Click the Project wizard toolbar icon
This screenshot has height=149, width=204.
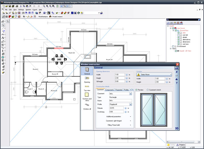pyautogui.click(x=57, y=17)
